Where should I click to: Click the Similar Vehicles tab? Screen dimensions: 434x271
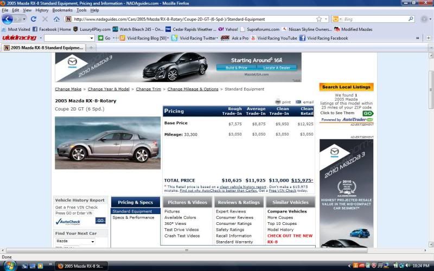(x=290, y=202)
